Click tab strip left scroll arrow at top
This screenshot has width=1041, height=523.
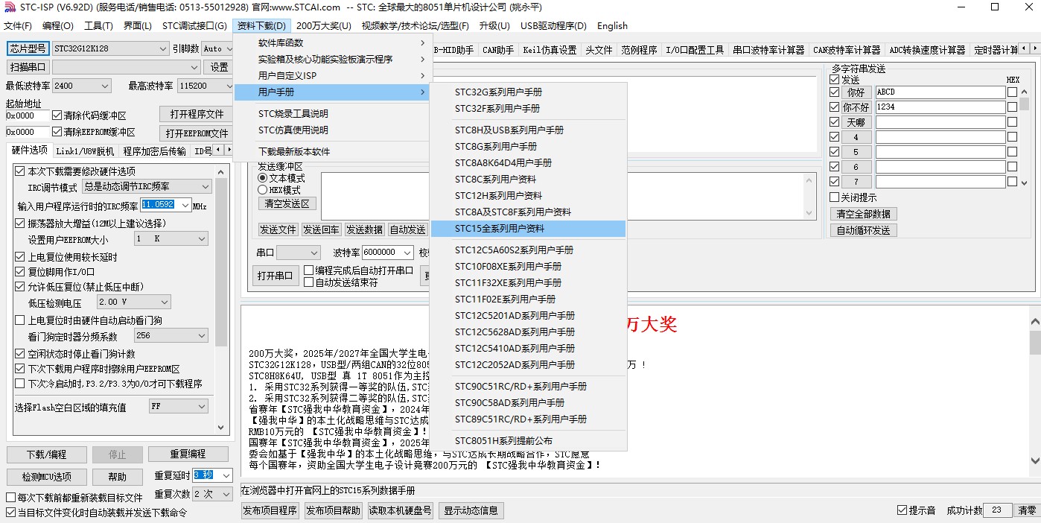[x=1024, y=49]
